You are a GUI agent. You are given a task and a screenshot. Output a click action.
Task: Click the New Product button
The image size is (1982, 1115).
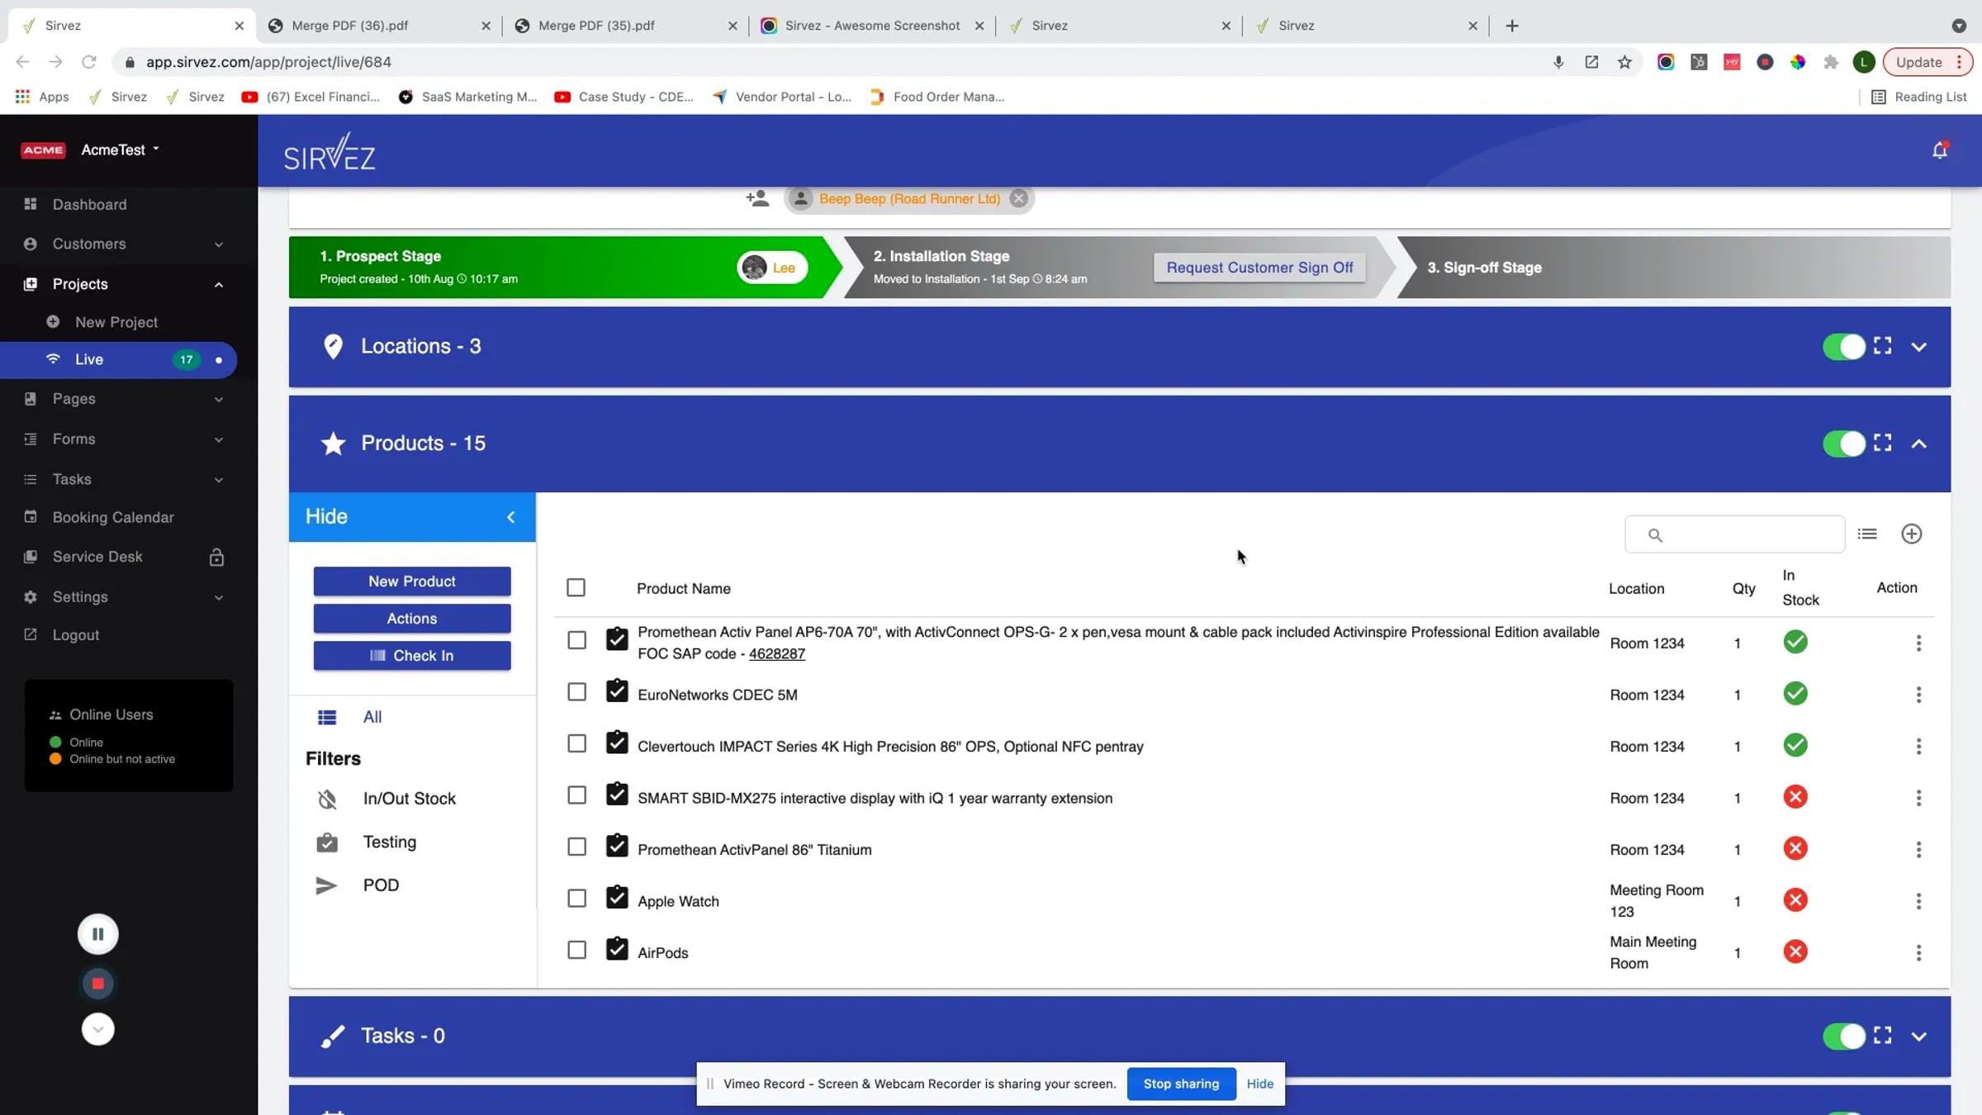pyautogui.click(x=412, y=581)
